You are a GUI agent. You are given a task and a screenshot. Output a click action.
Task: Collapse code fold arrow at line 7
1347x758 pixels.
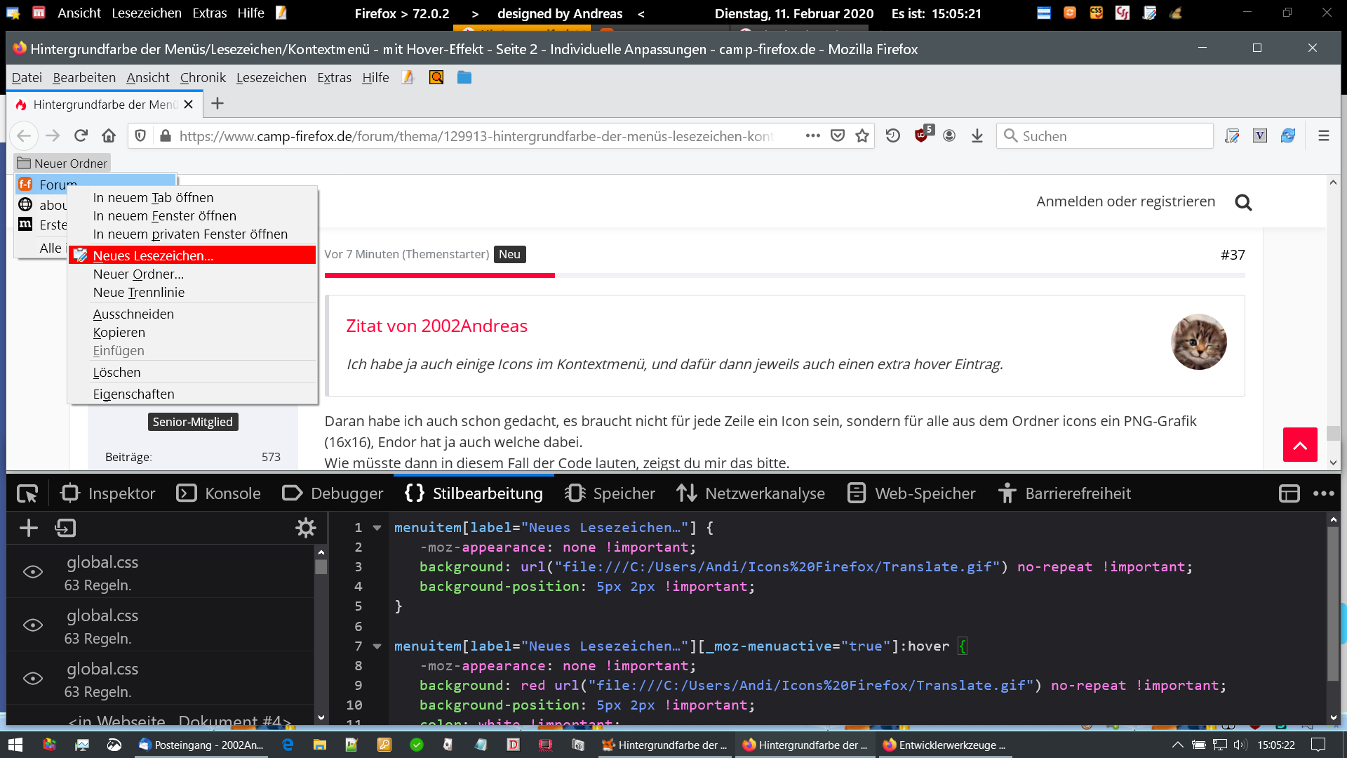click(377, 646)
